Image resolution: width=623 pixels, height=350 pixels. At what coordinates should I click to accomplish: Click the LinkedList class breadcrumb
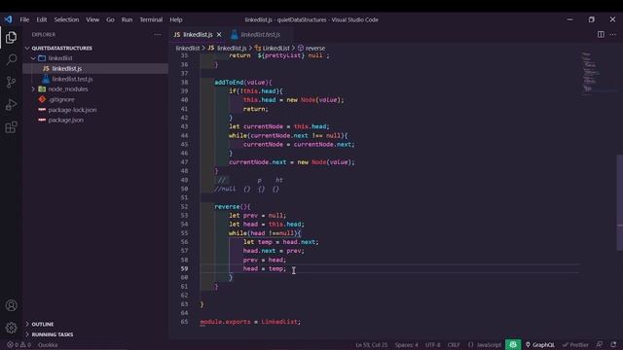[273, 48]
